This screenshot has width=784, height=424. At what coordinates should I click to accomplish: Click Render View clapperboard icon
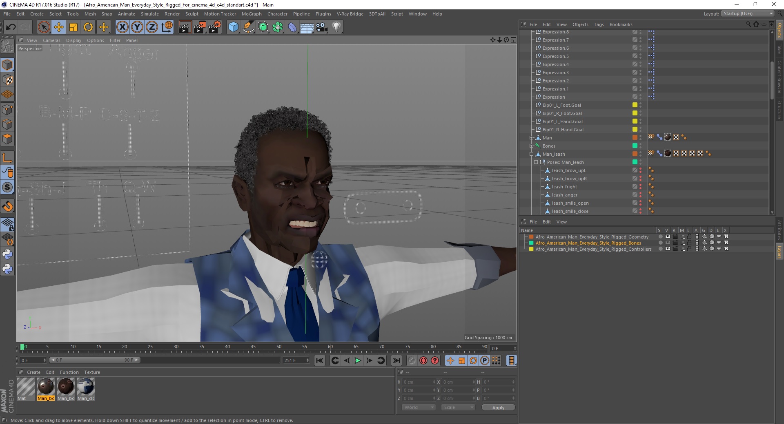click(185, 27)
